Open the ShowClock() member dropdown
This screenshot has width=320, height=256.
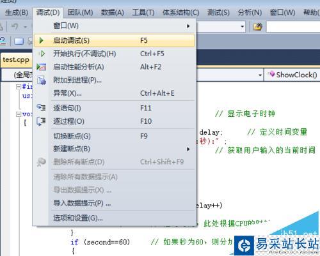[292, 75]
